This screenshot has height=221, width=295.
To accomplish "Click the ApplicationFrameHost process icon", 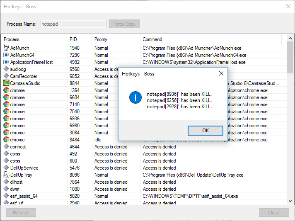I will point(6,62).
